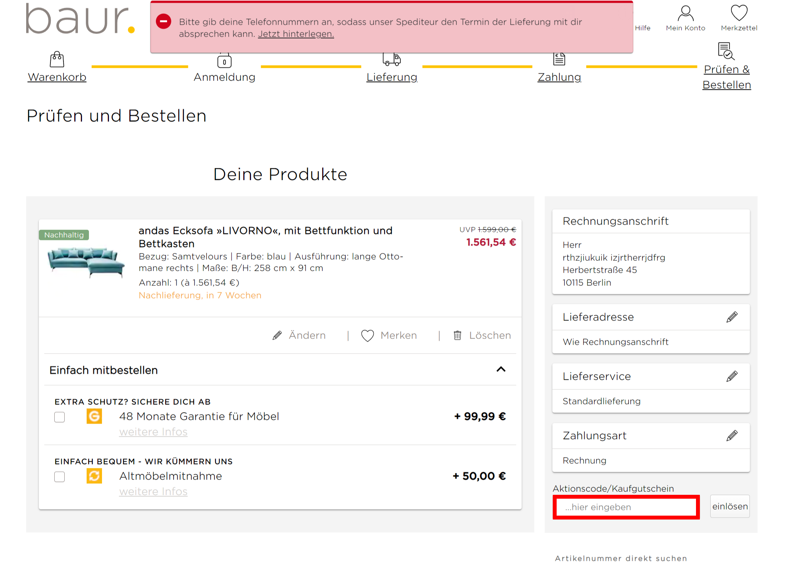Enable the Altmöbelmitnahme checkbox
This screenshot has width=793, height=568.
point(59,477)
